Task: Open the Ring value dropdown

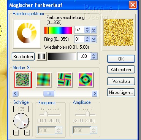Action: (94, 39)
